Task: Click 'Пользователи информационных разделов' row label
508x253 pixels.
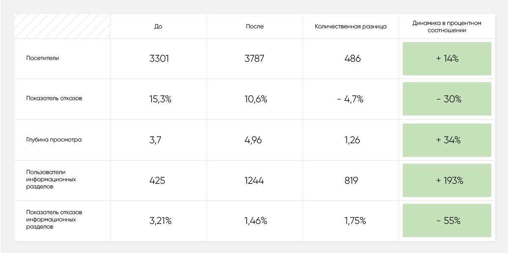Action: coord(51,180)
